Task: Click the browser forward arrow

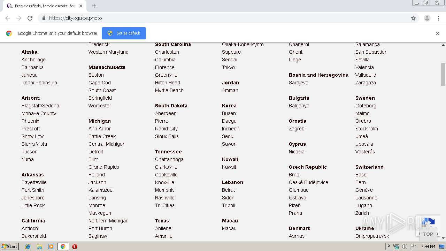Action: (19, 18)
